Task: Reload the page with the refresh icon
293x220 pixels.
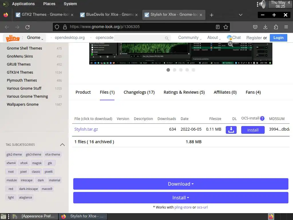Action: tap(27, 27)
